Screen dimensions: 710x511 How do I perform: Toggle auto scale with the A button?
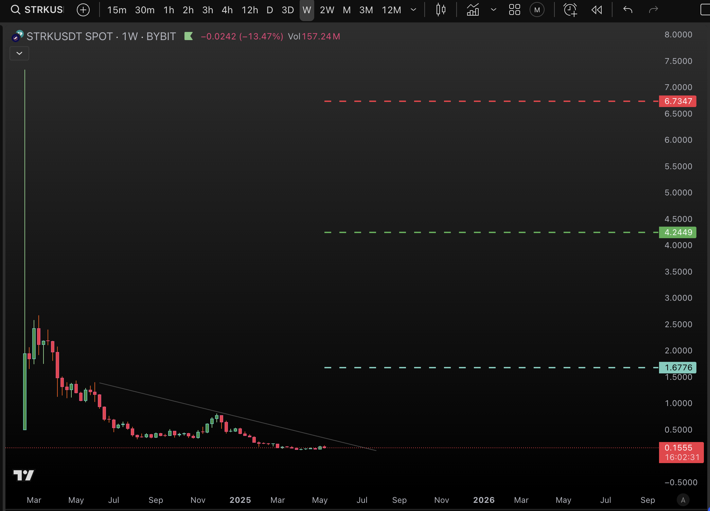tap(683, 500)
